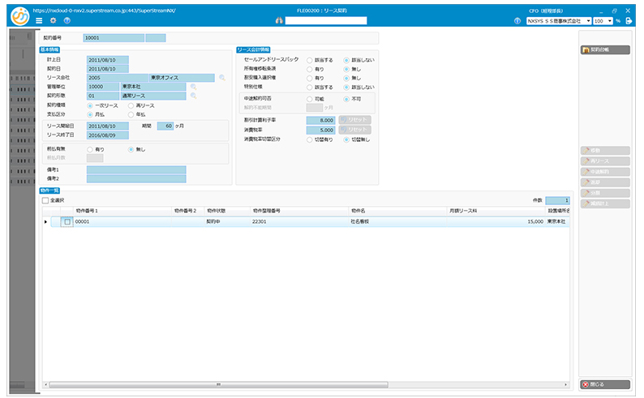644x398 pixels.
Task: Select 有り for 前払有無
Action: click(x=90, y=150)
